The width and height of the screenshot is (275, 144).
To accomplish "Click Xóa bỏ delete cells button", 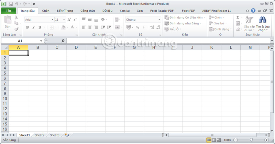I will point(218,23).
